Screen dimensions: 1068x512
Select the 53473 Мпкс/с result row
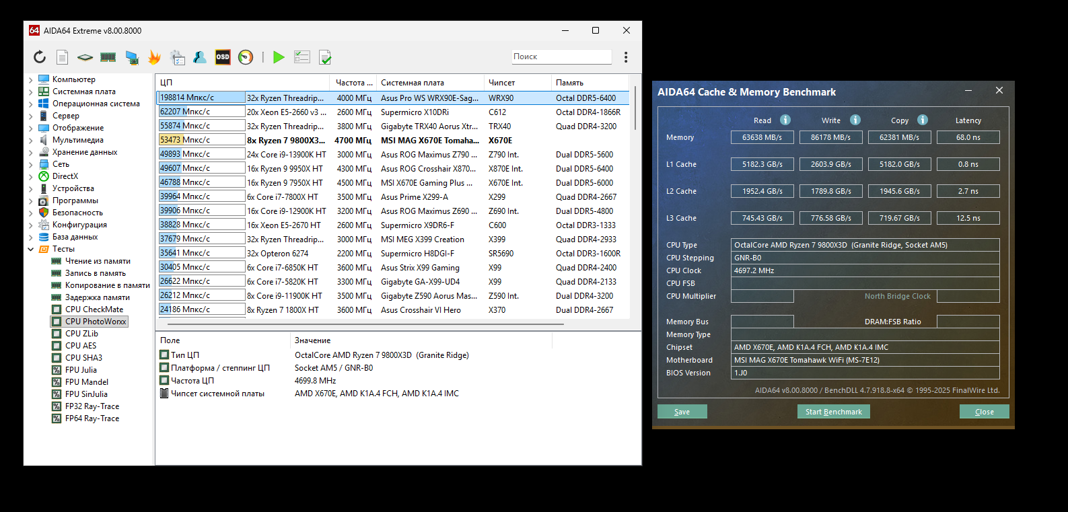(x=393, y=140)
